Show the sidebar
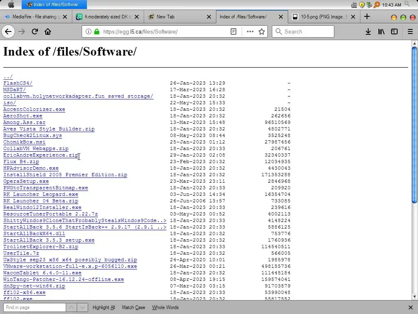 [x=394, y=31]
